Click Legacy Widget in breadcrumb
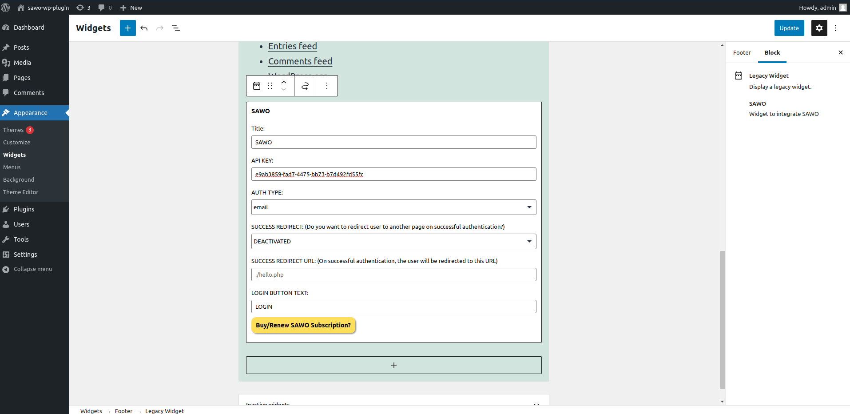The image size is (850, 414). (x=164, y=411)
